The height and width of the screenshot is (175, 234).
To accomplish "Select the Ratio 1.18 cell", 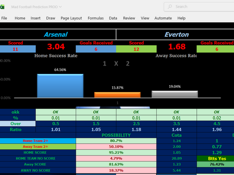I will [x=136, y=130].
